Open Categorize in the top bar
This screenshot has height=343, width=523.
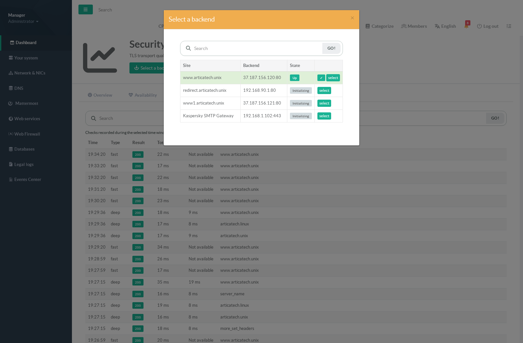point(380,26)
